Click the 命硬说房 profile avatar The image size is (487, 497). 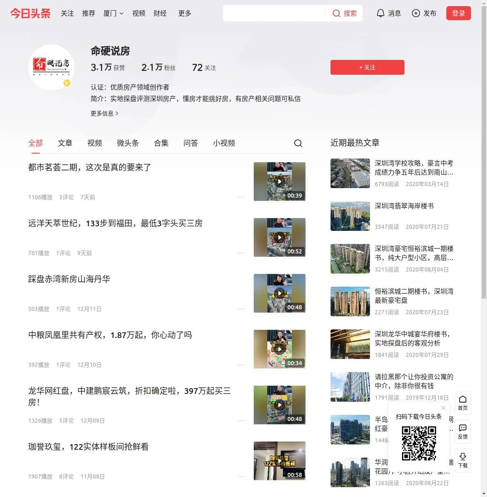[51, 67]
